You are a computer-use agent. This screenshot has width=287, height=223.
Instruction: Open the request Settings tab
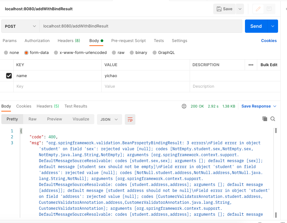click(x=179, y=41)
